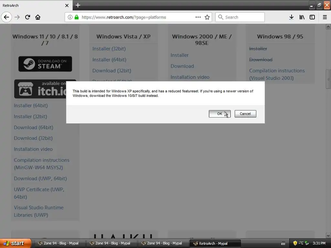Open the downloads arrow panel

[x=291, y=17]
